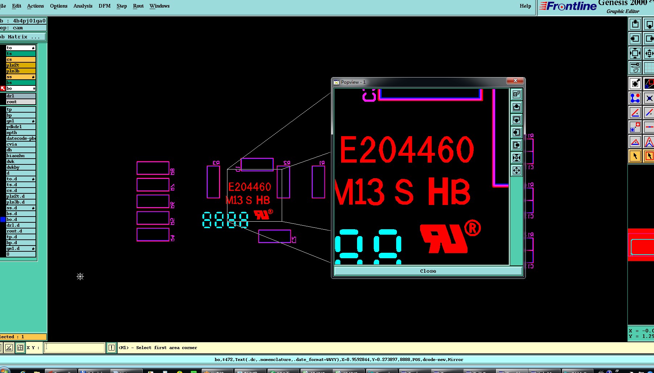Click the Popview pan-right icon

click(x=517, y=145)
